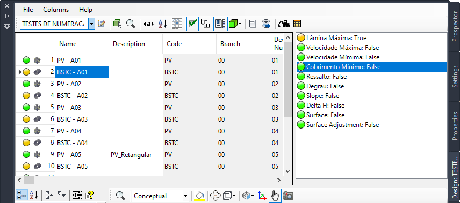Click the collapse-all tree icon

coord(49,195)
